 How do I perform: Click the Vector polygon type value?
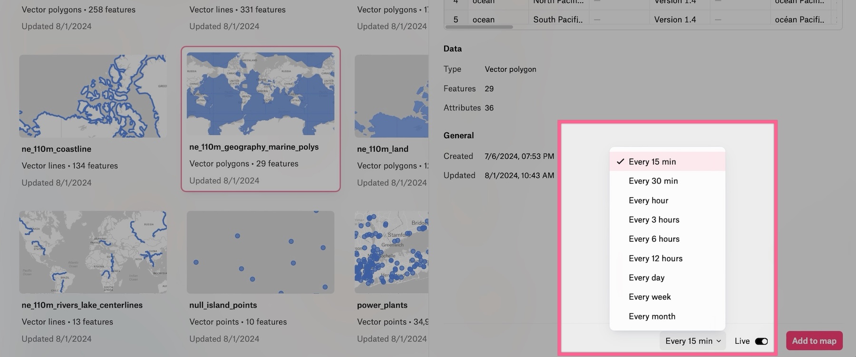pyautogui.click(x=511, y=69)
